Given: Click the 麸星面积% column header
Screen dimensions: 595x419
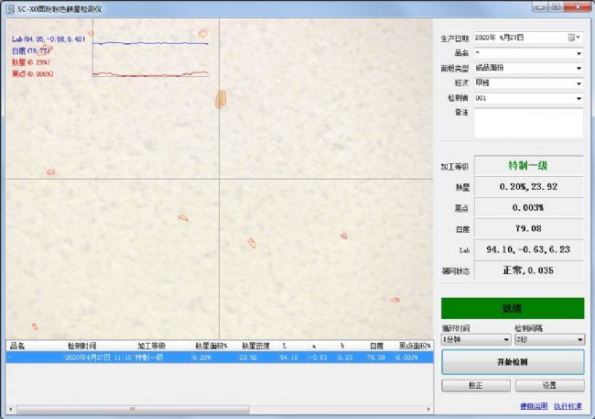Looking at the screenshot, I should pyautogui.click(x=211, y=346).
